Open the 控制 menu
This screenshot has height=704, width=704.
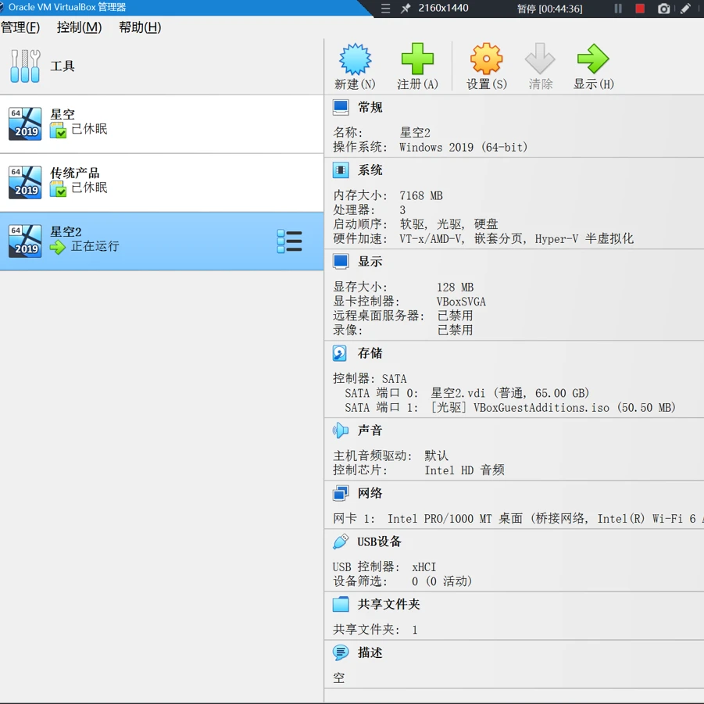(x=78, y=27)
